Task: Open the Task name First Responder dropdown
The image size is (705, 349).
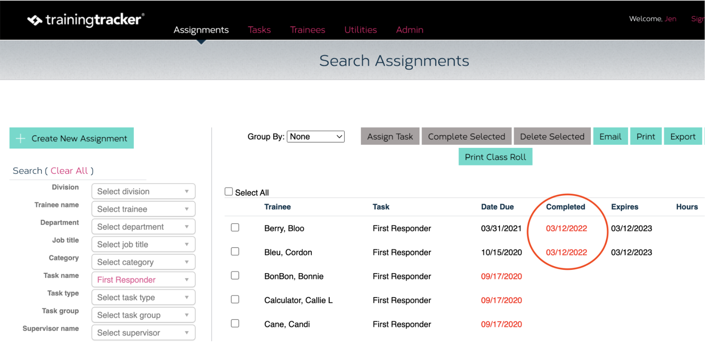Action: (144, 279)
